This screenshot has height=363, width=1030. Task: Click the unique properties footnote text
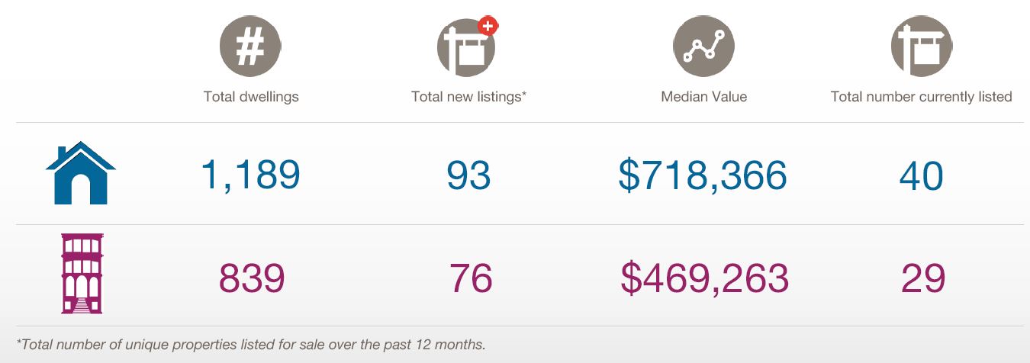click(x=250, y=344)
